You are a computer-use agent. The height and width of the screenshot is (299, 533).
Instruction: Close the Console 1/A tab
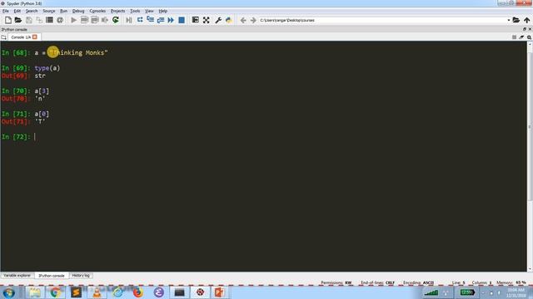click(x=35, y=37)
